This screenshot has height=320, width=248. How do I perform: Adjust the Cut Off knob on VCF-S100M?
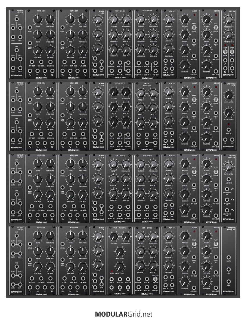114,164
